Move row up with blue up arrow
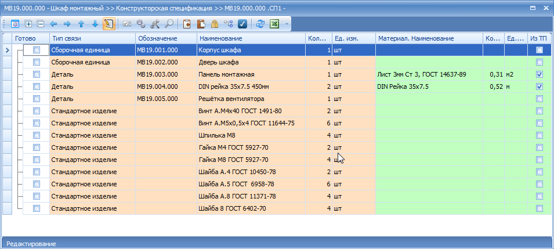This screenshot has height=249, width=554. 81,24
